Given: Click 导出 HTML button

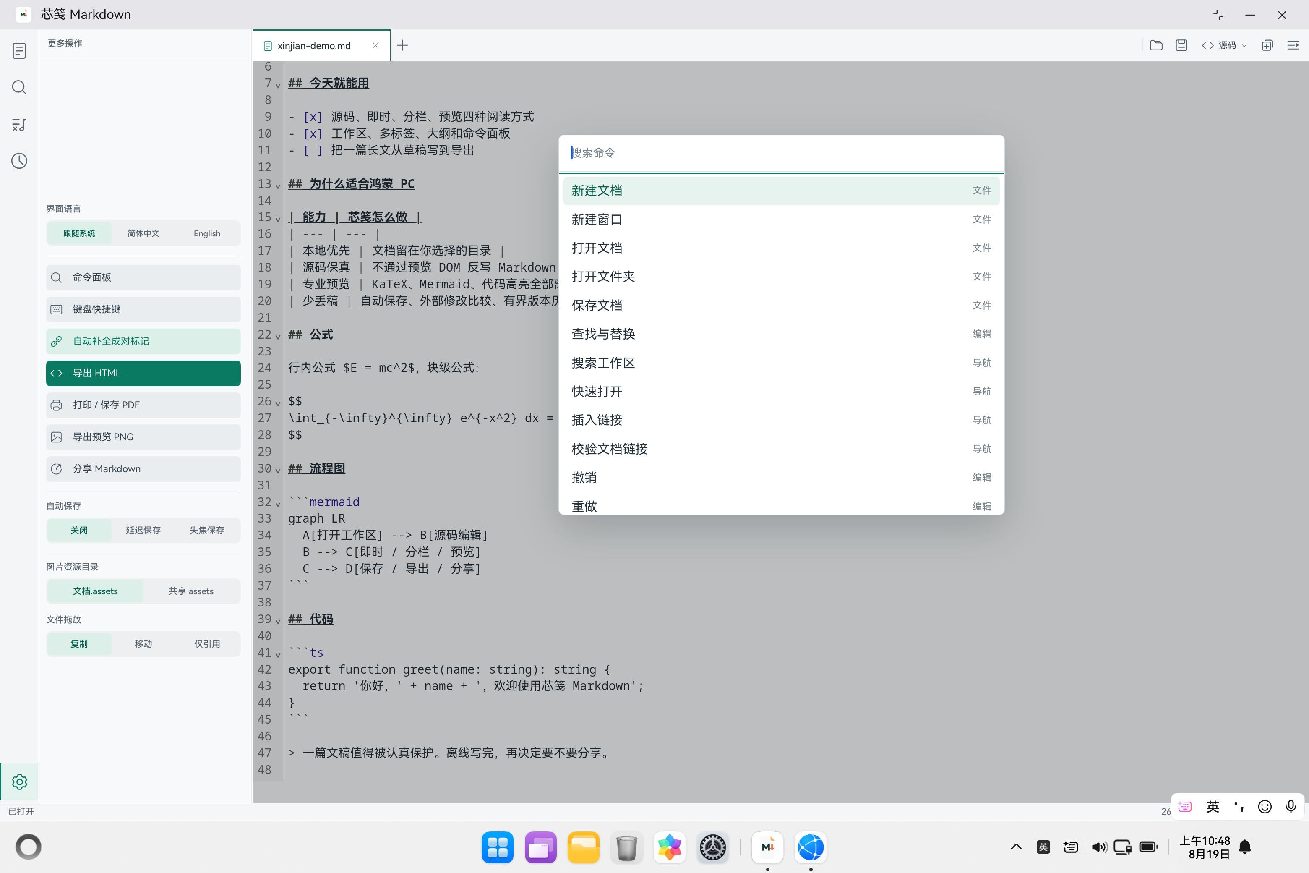Looking at the screenshot, I should [x=143, y=373].
